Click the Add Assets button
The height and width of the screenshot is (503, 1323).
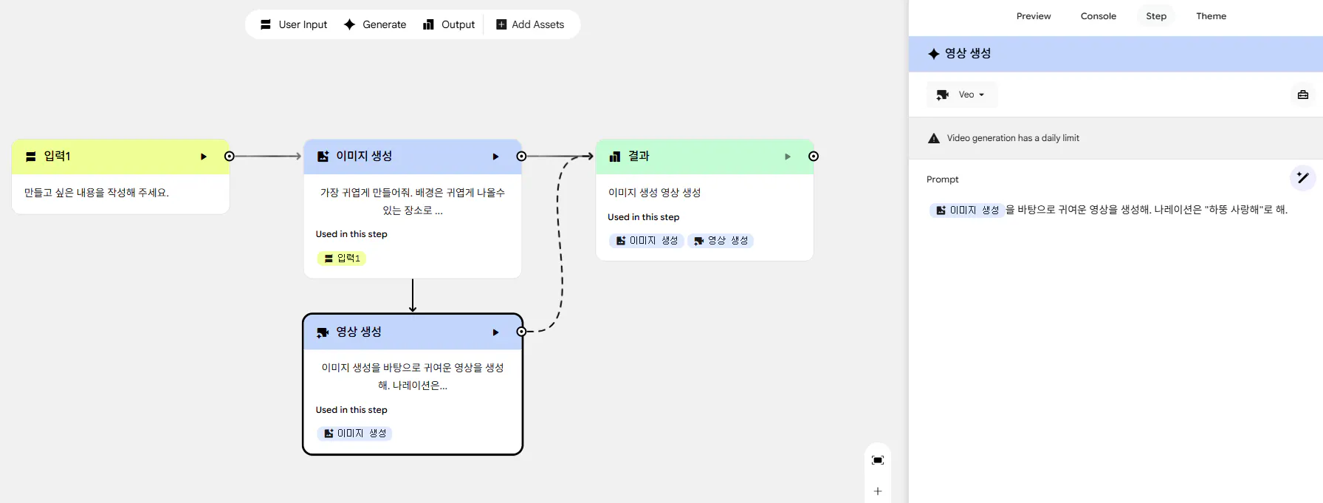pyautogui.click(x=530, y=24)
